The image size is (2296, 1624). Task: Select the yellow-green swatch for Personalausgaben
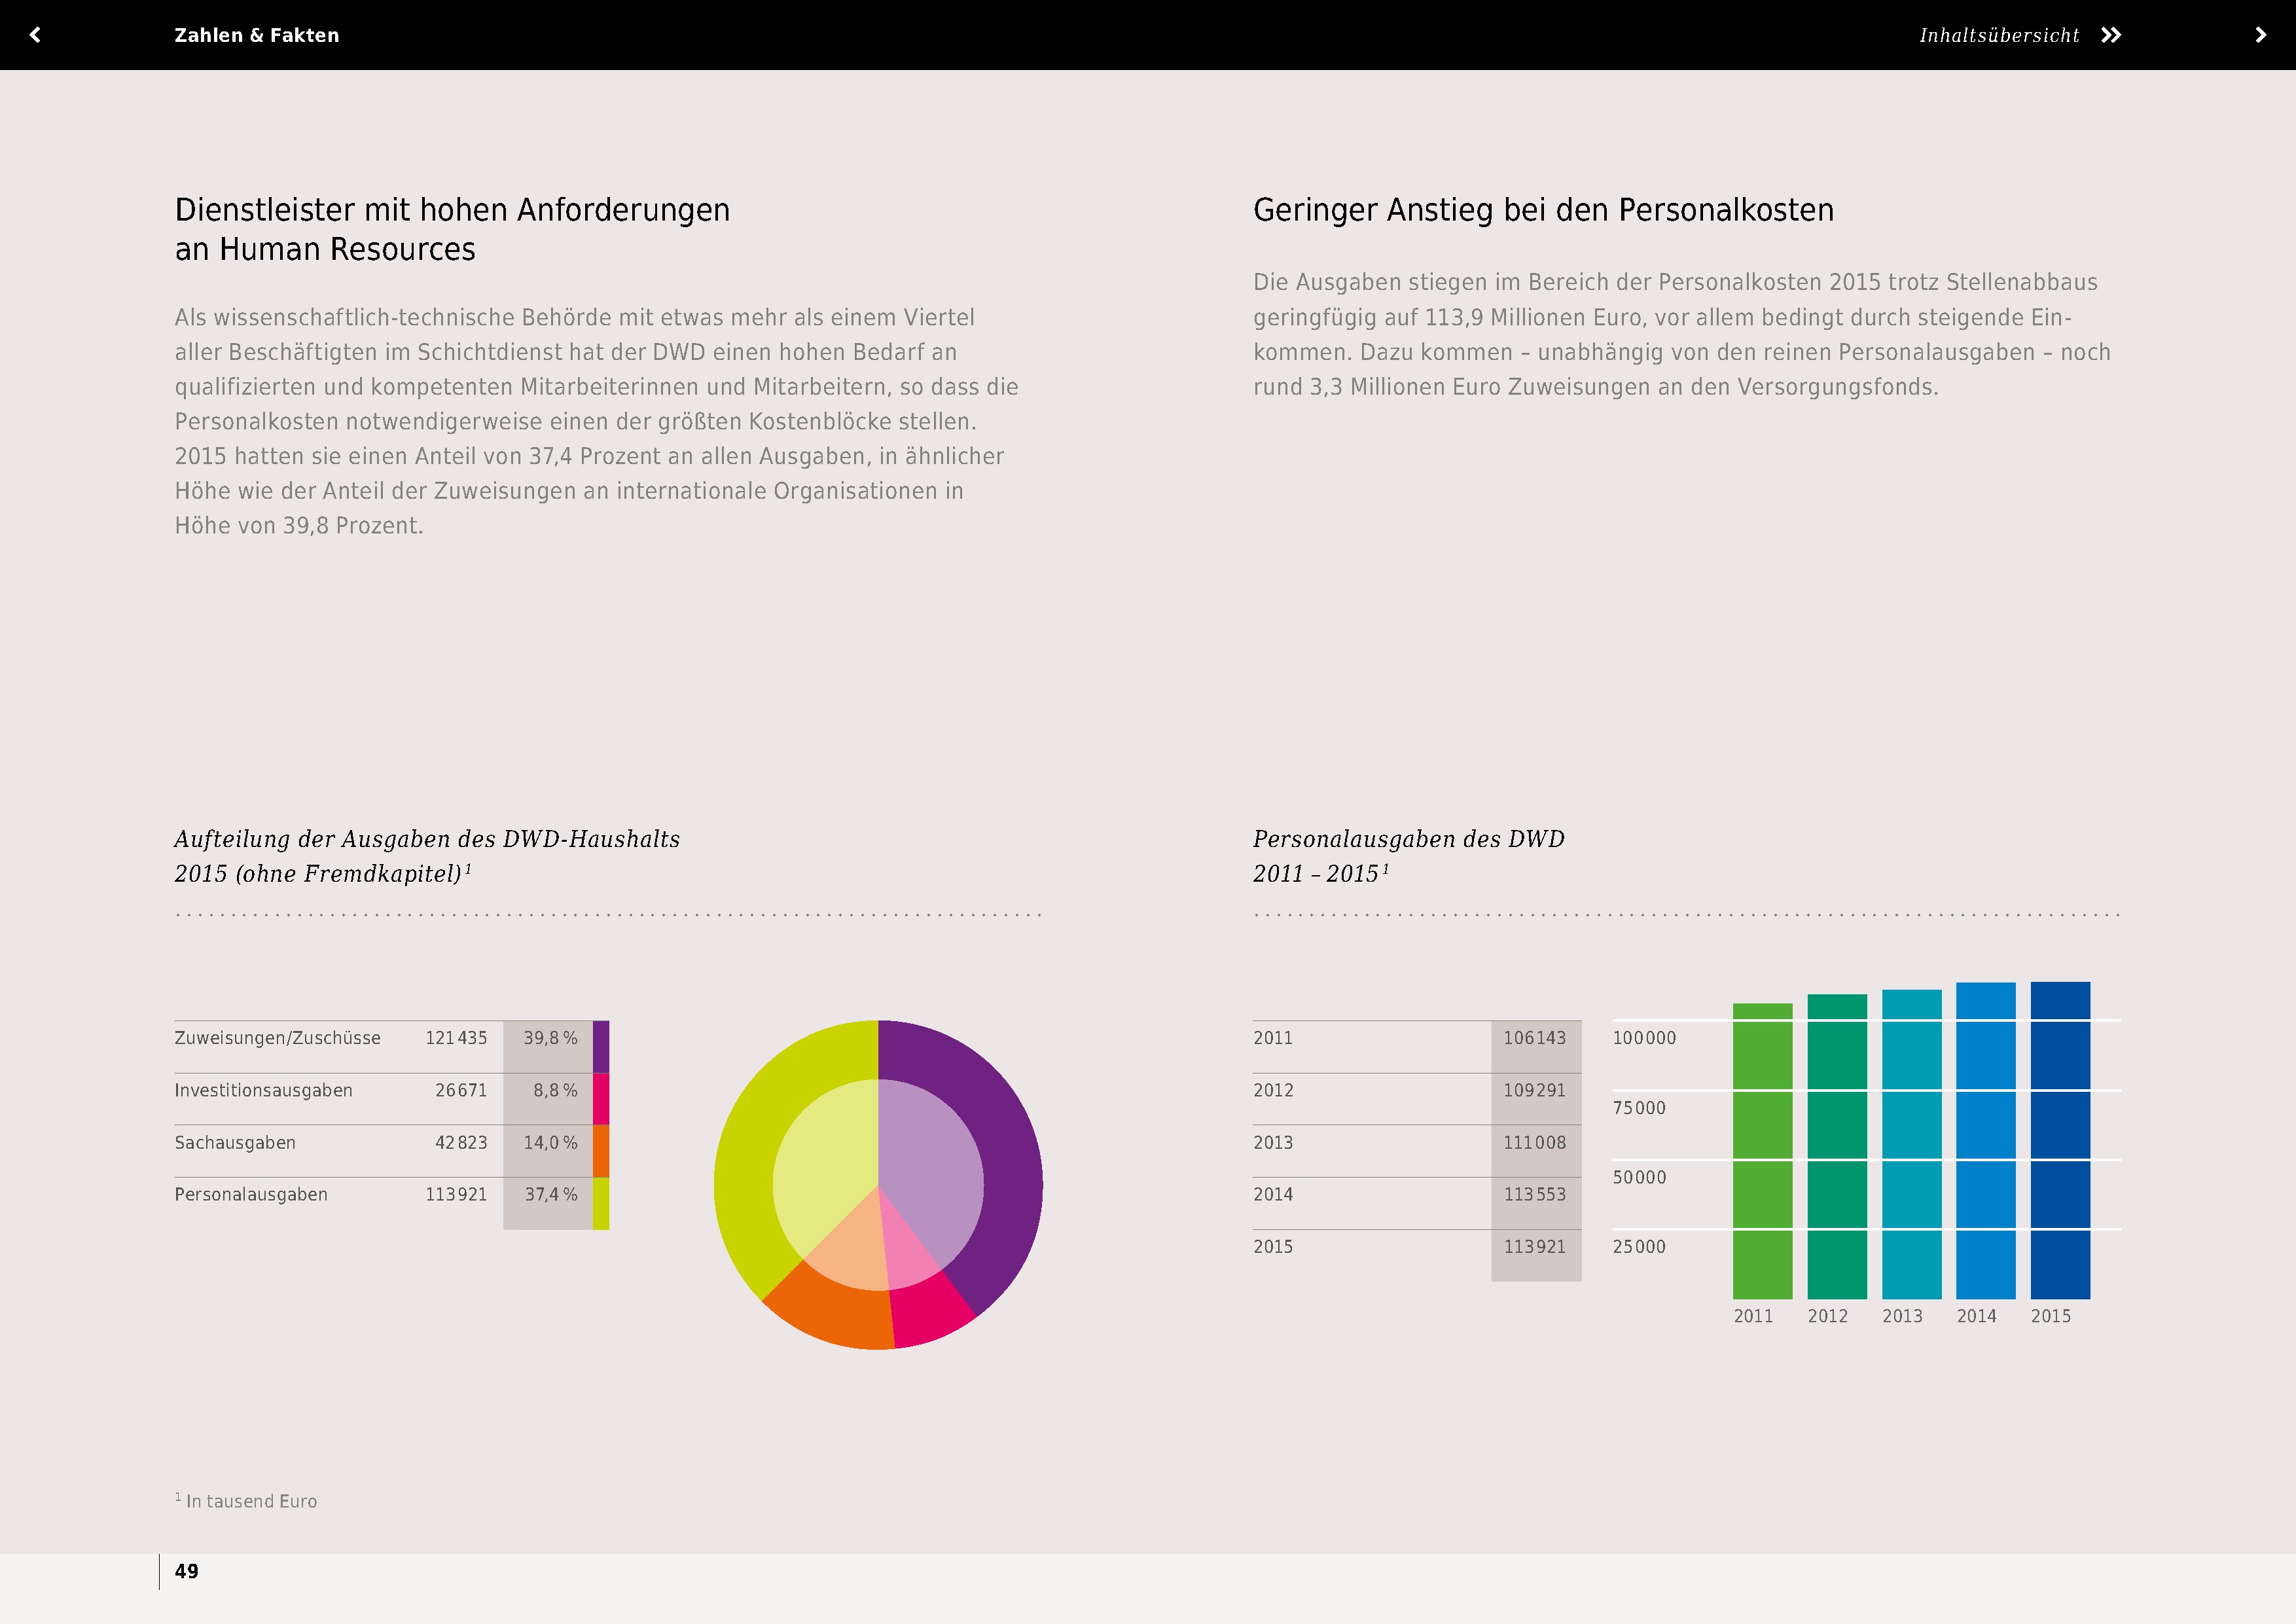[x=601, y=1203]
